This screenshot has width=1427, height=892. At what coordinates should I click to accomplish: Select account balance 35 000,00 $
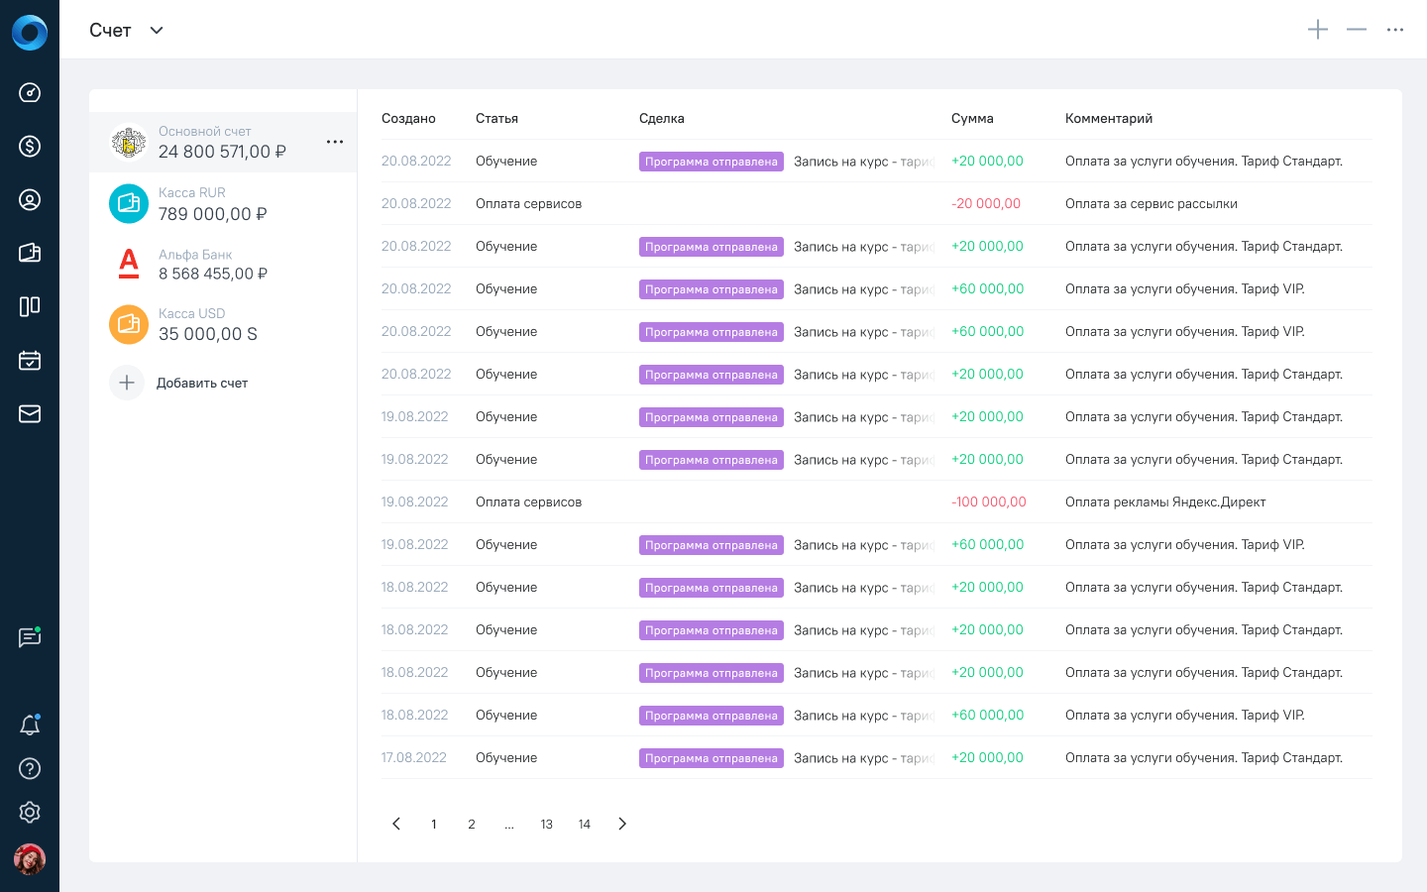point(208,334)
